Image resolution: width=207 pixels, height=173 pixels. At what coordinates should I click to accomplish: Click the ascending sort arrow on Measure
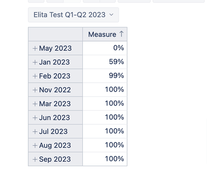[121, 34]
